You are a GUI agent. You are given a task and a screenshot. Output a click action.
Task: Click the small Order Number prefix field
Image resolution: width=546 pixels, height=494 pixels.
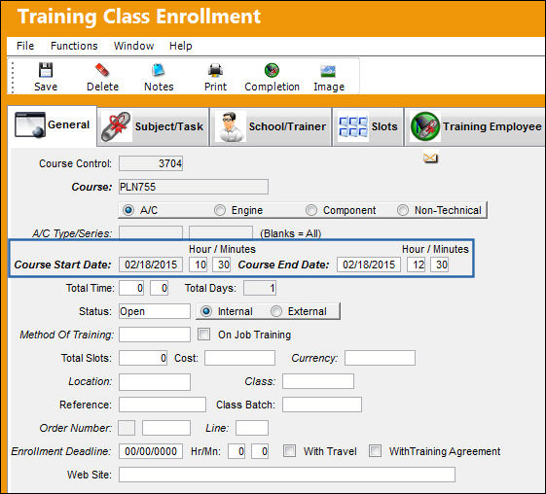point(127,428)
